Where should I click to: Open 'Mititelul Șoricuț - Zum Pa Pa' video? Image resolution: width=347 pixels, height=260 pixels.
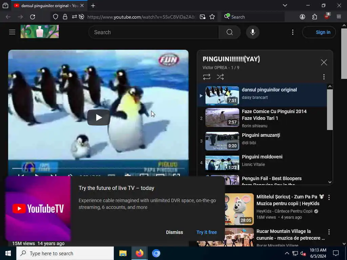(x=290, y=200)
